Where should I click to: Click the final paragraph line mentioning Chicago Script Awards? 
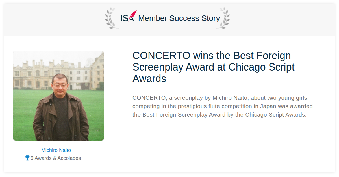(x=220, y=115)
